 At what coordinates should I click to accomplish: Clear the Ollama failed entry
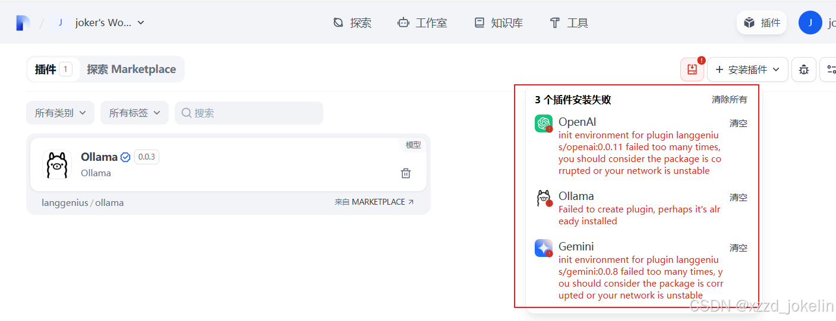[x=739, y=198]
